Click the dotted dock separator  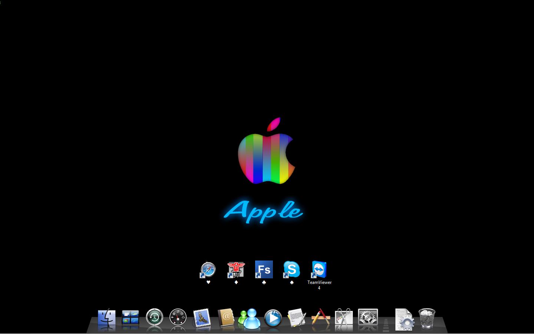tap(386, 324)
